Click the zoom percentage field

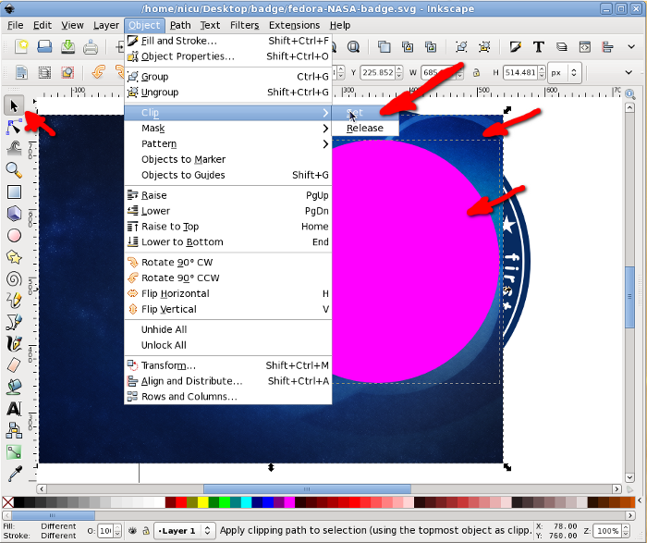(608, 530)
